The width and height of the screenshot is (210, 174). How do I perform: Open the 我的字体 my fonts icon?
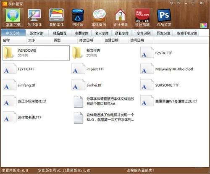[57, 18]
